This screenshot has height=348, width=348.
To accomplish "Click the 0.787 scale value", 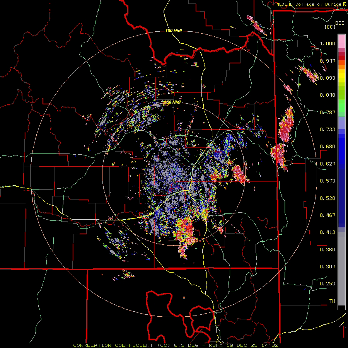I will coord(328,112).
